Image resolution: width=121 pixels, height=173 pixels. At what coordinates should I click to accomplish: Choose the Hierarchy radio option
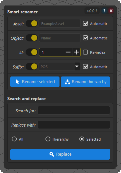(x=48, y=139)
